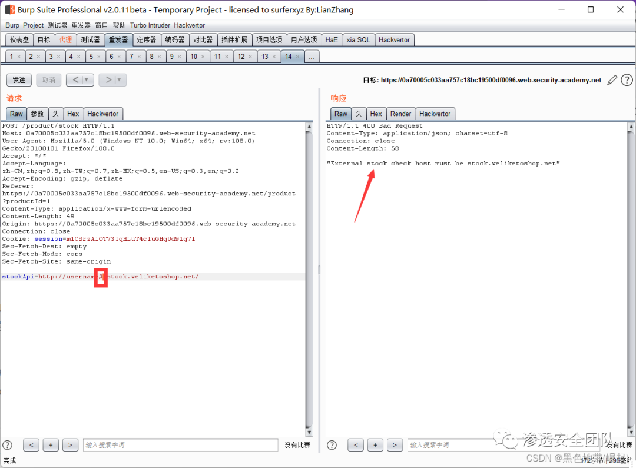636x468 pixels.
Task: Click the Cookie session header line
Action: pos(98,239)
